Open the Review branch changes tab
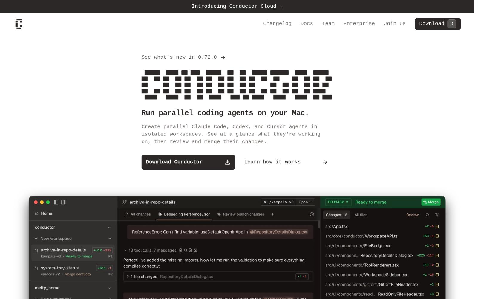The width and height of the screenshot is (478, 299). pos(240,214)
